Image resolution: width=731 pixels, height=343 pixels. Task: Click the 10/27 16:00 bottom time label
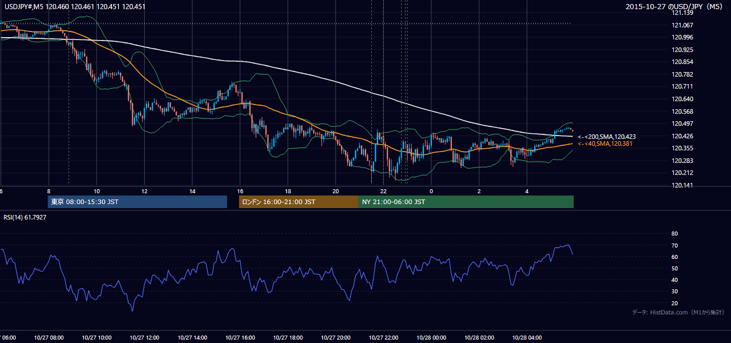pos(240,338)
